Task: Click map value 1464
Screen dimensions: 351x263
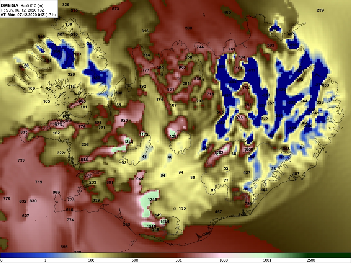Action: [x=165, y=222]
